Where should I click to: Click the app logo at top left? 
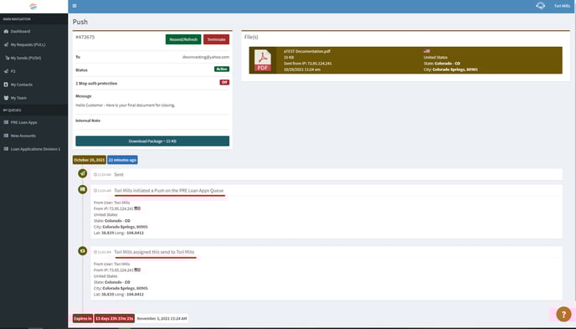[x=33, y=6]
